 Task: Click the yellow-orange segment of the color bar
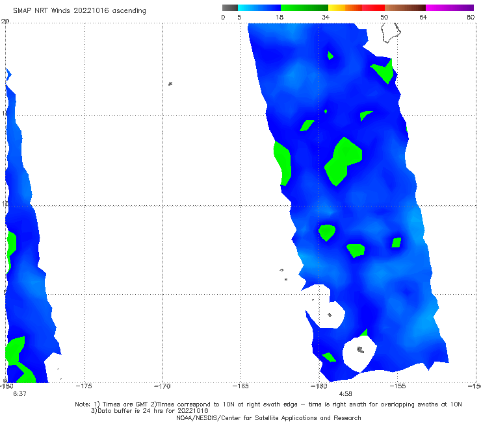tap(345, 8)
